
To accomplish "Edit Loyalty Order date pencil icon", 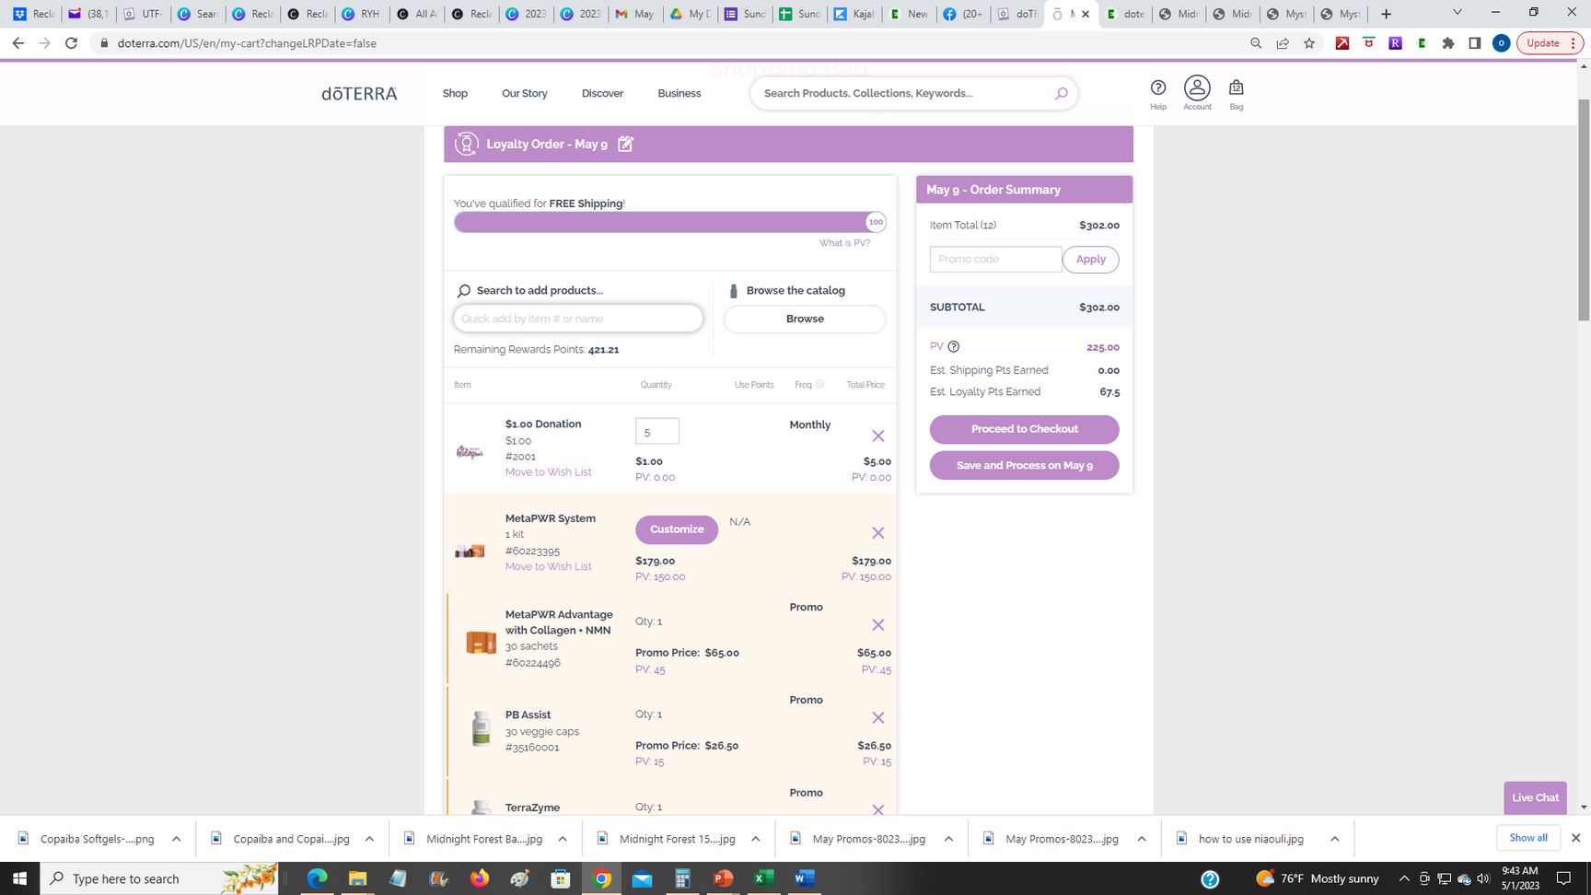I will (x=626, y=144).
